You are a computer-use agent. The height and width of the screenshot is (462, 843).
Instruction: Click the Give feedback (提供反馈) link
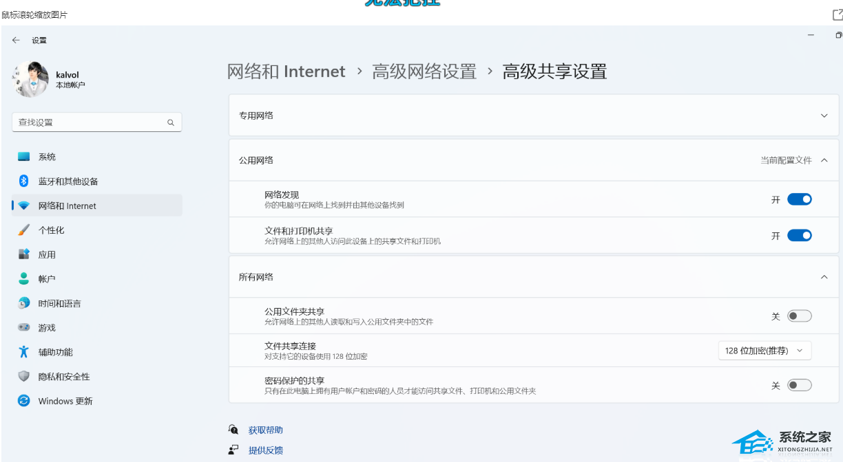pos(265,450)
